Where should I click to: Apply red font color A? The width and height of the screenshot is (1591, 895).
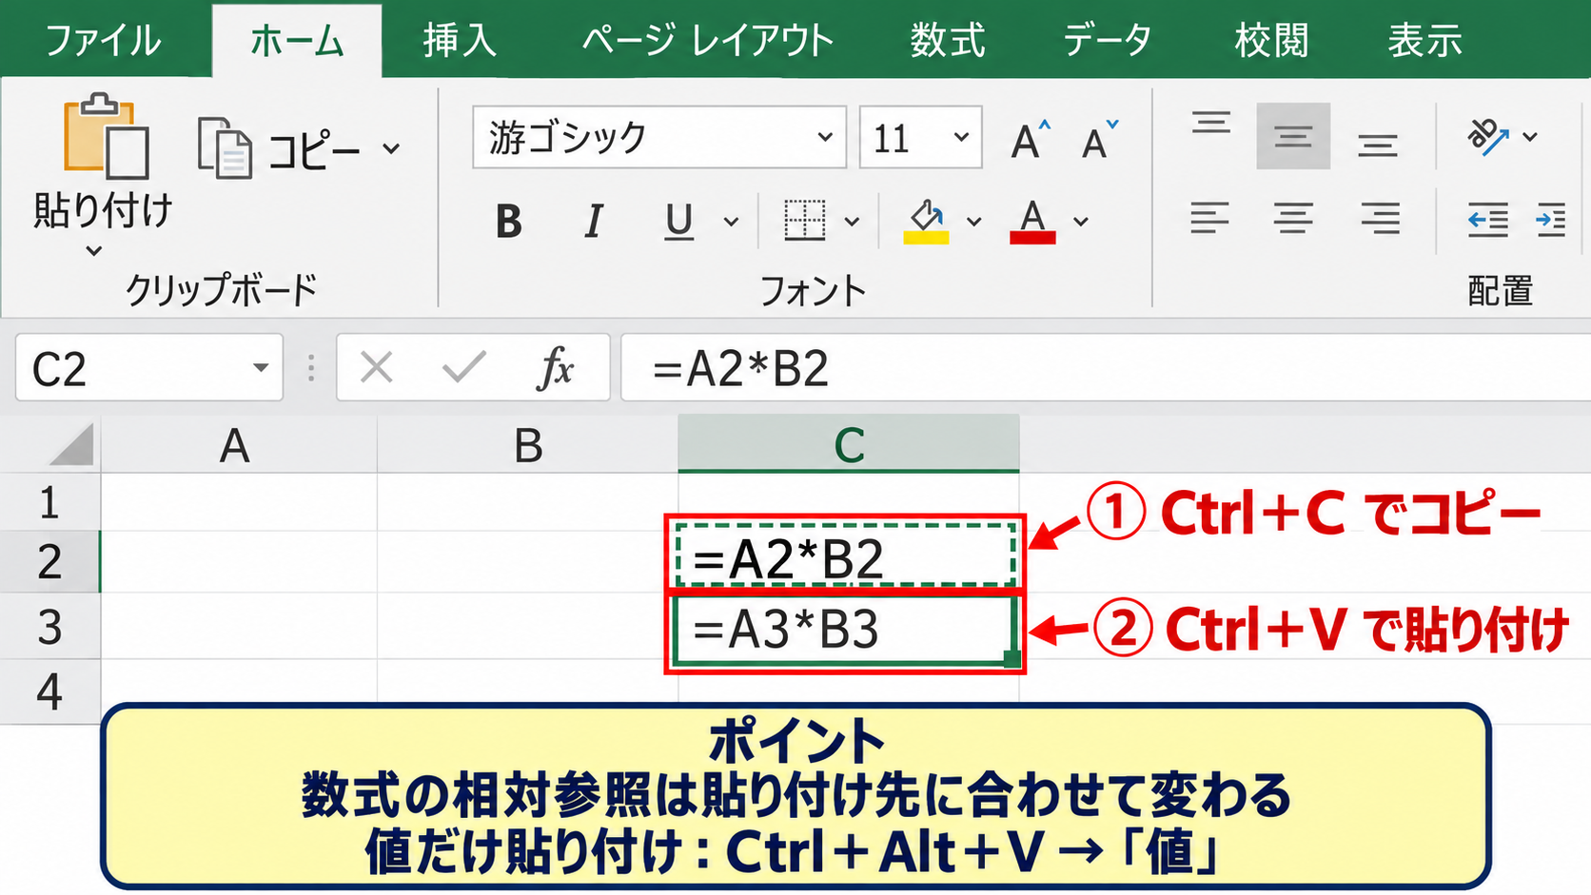coord(1032,222)
